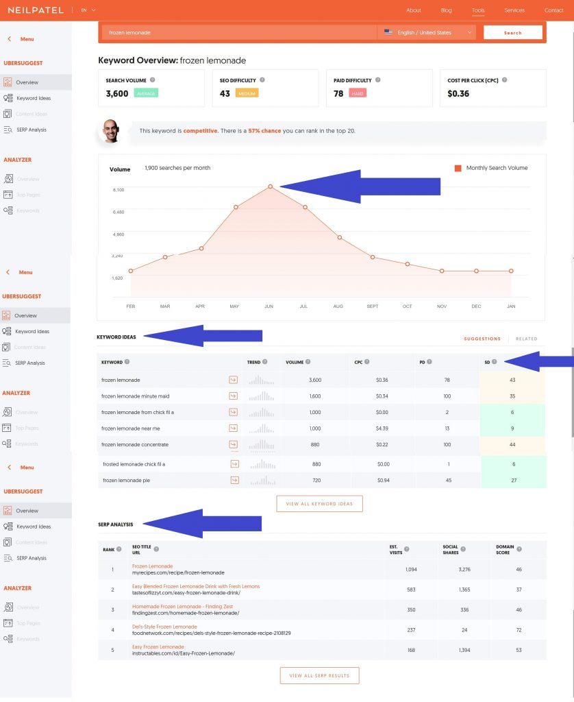The width and height of the screenshot is (574, 702).
Task: Click the SD column header info icon
Action: point(495,362)
